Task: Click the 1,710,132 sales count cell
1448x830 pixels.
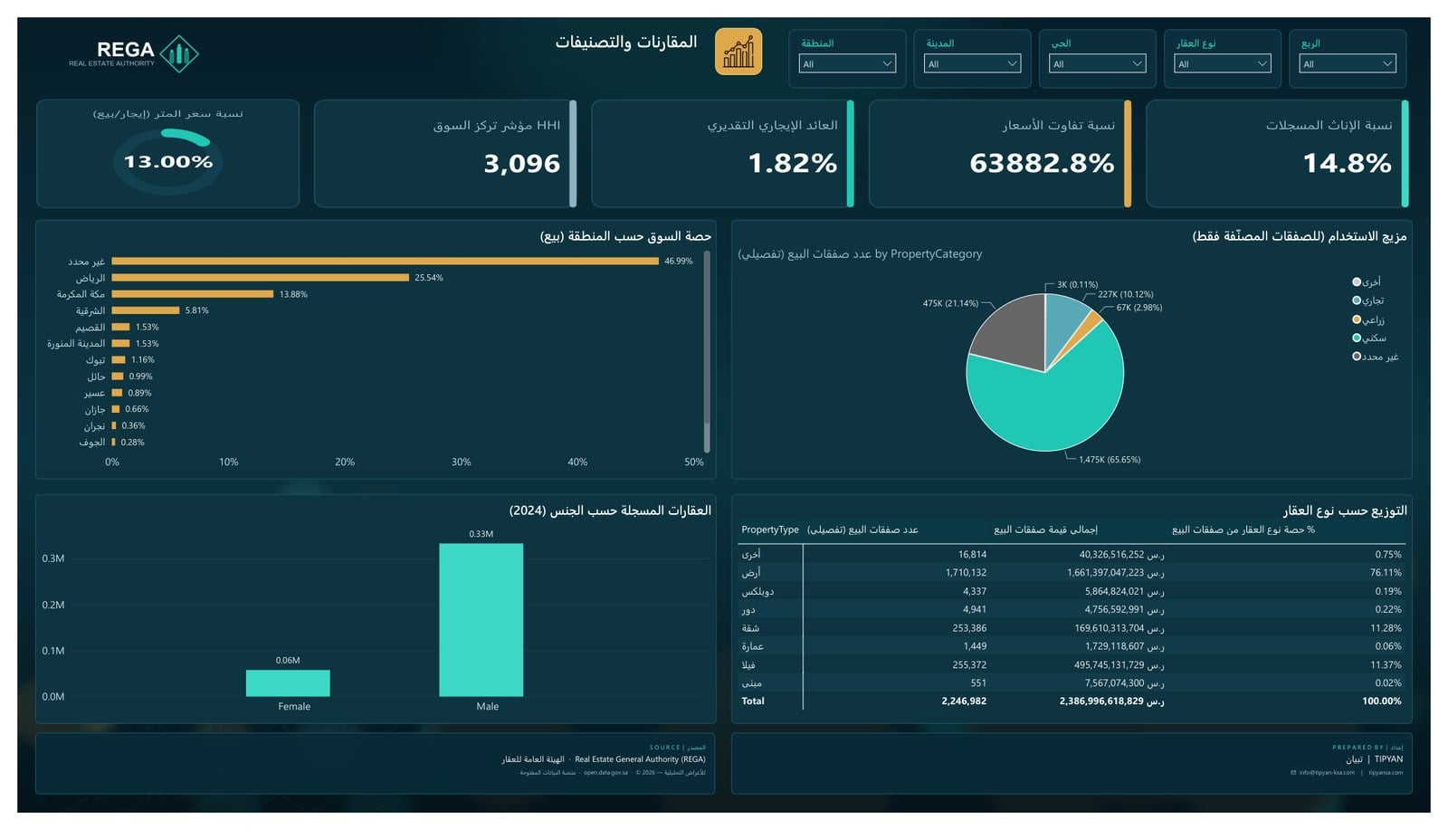Action: (966, 573)
